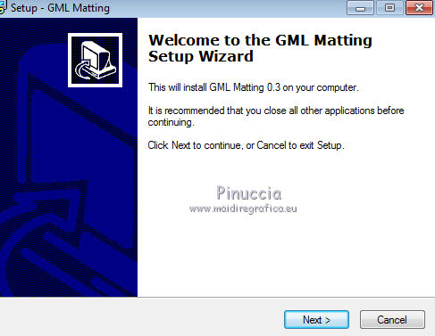Cancel the GML Matting setup
The height and width of the screenshot is (336, 435).
[392, 320]
